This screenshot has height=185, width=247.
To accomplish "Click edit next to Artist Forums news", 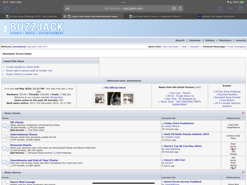I will coord(198,87).
